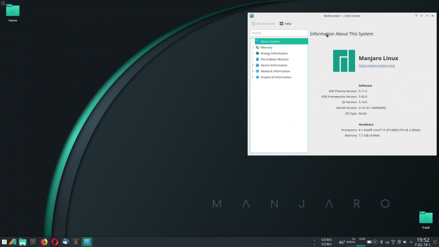Open VLC media player from the taskbar
439x247 pixels.
[76, 242]
